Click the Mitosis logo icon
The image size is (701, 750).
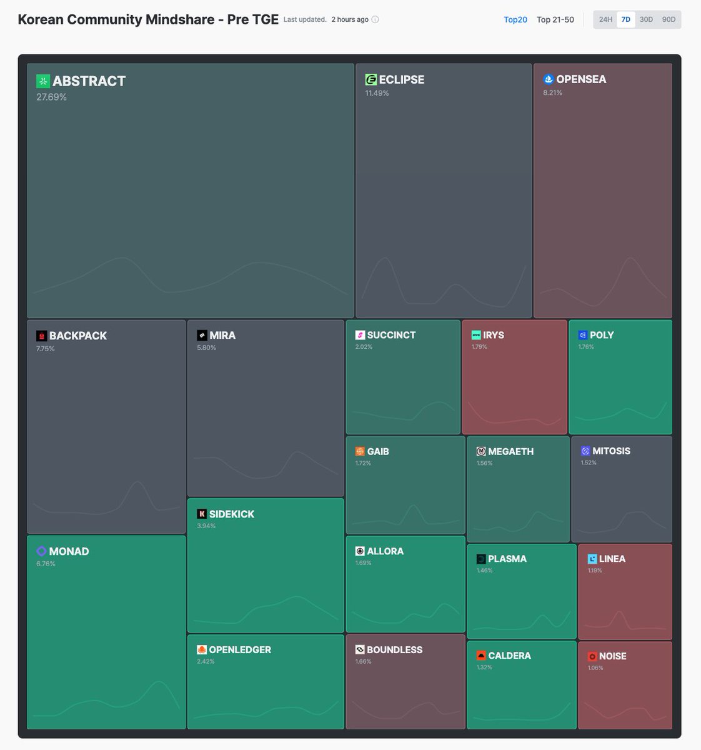pyautogui.click(x=585, y=451)
